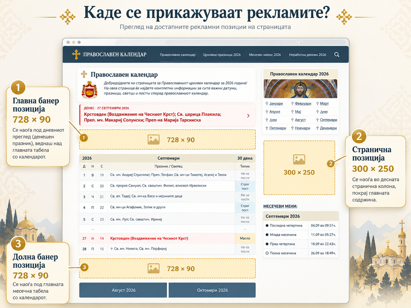
Task: Open Неработни денови 2026 menu
Action: click(x=307, y=55)
